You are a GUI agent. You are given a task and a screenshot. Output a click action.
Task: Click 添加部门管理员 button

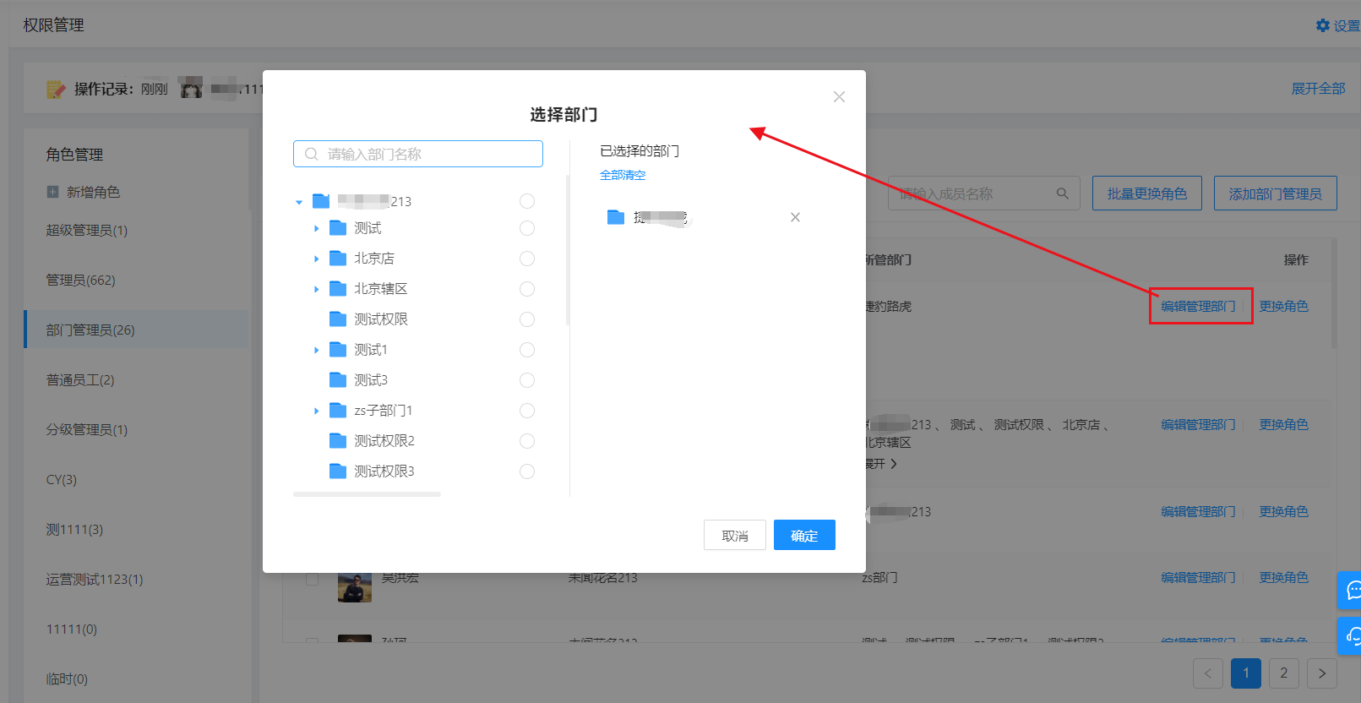point(1276,193)
